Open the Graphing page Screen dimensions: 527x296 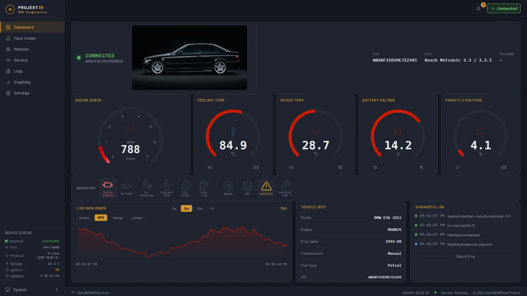point(32,82)
